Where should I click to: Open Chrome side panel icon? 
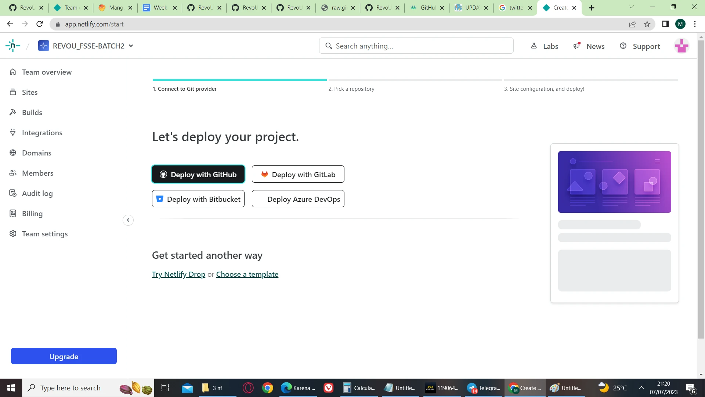coord(665,24)
